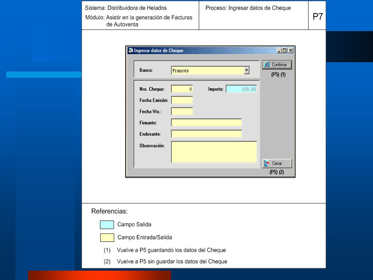
Task: Click the window icon in the title bar
Action: click(x=131, y=50)
